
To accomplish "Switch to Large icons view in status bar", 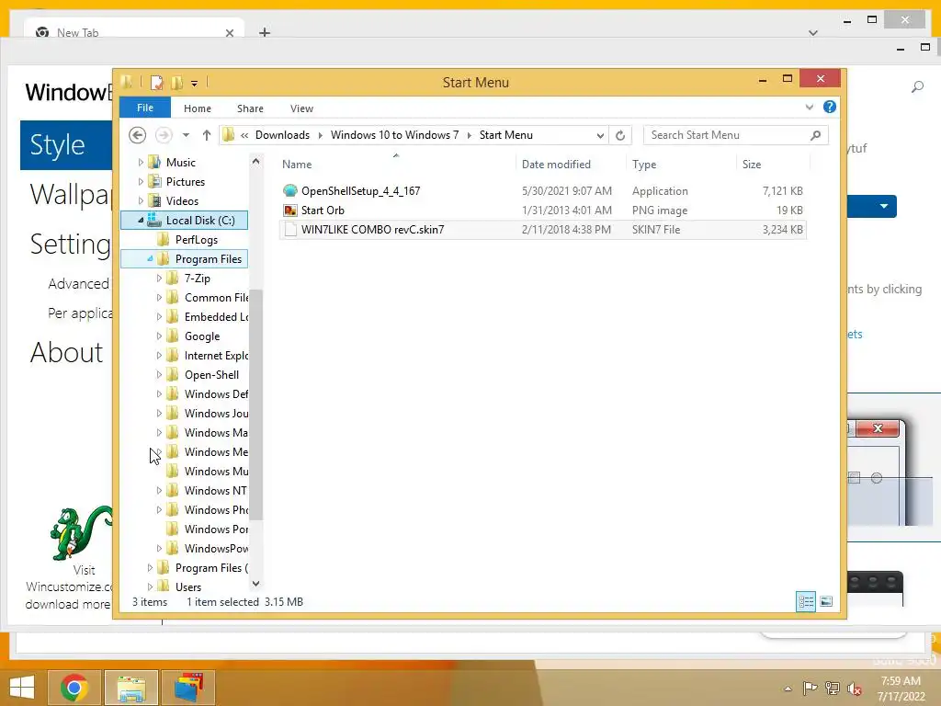I will point(826,601).
